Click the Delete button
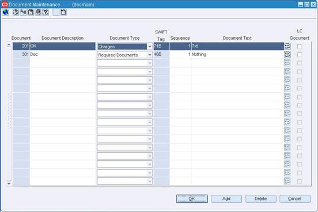Screen dimensions: 318x212 260,199
